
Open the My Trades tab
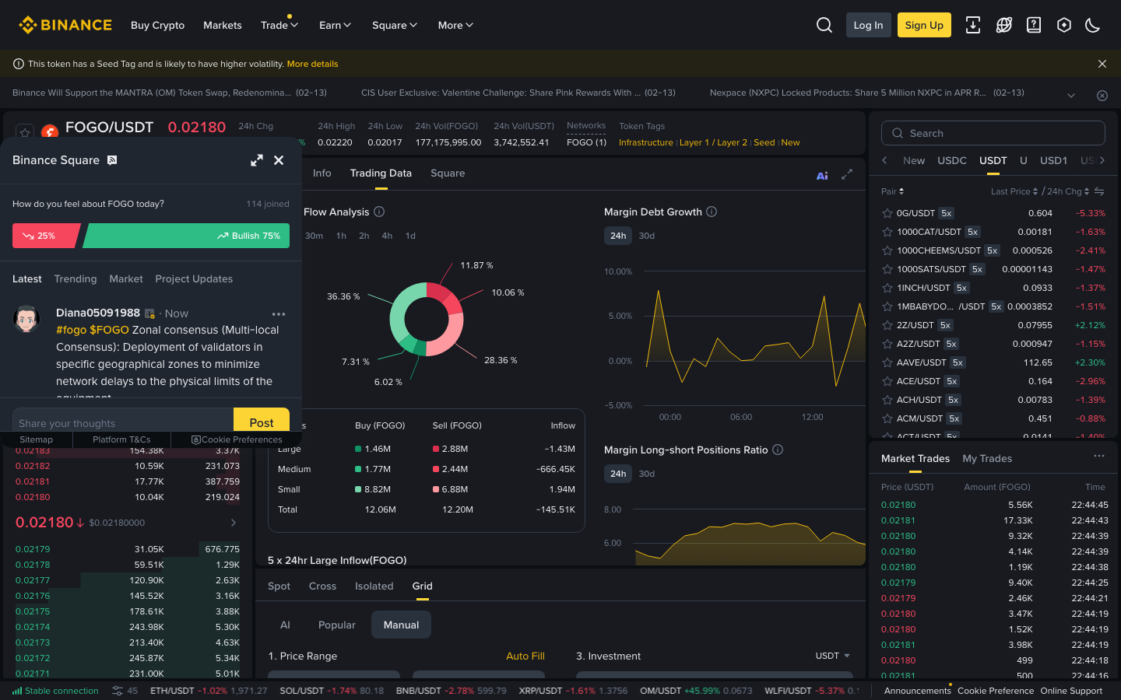click(987, 458)
